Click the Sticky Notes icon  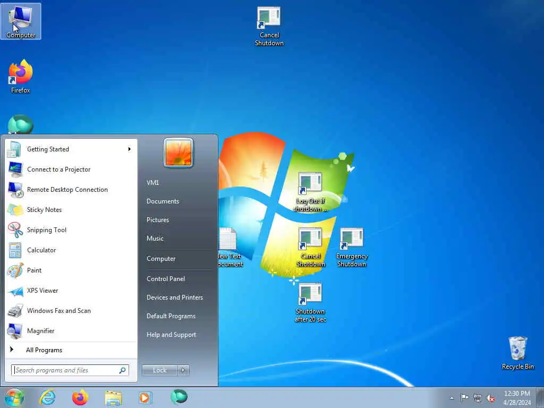[x=15, y=210]
